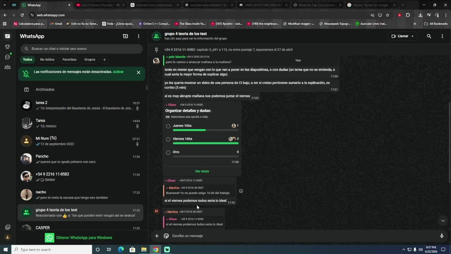Open File Explorer from taskbar
Image resolution: width=451 pixels, height=254 pixels.
(x=144, y=249)
